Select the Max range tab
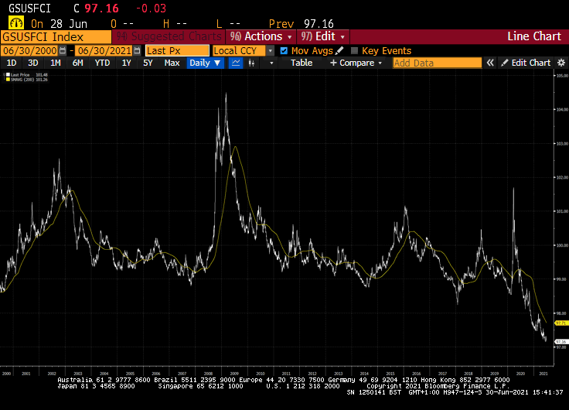This screenshot has height=410, width=569. coord(172,63)
